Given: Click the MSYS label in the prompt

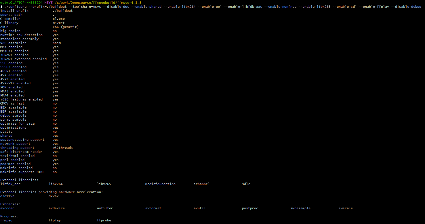Looking at the screenshot, I should tap(48, 3).
